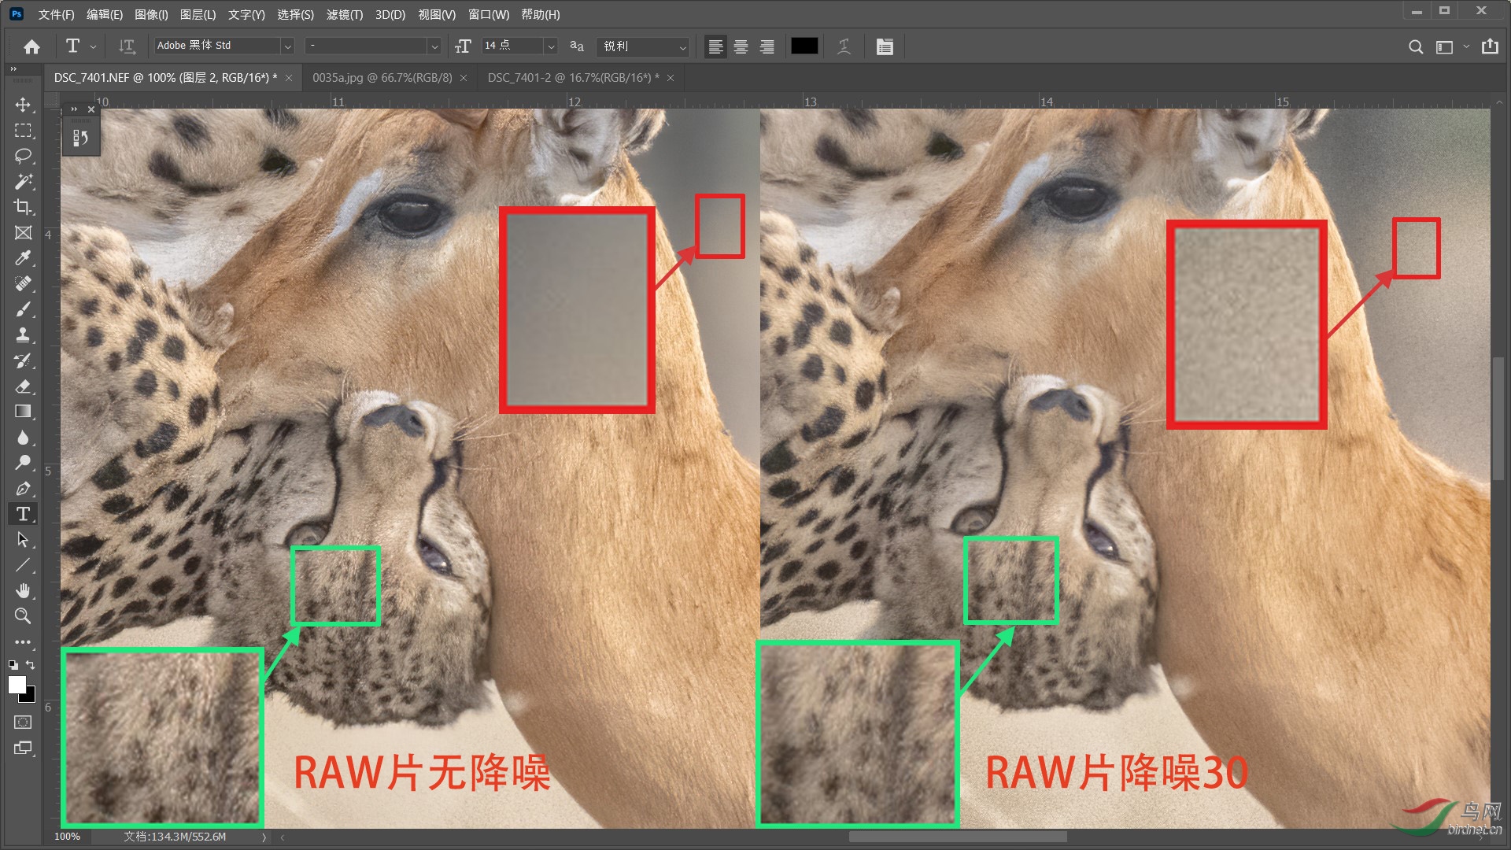Viewport: 1511px width, 850px height.
Task: Select the Eyedropper tool
Action: pos(23,258)
